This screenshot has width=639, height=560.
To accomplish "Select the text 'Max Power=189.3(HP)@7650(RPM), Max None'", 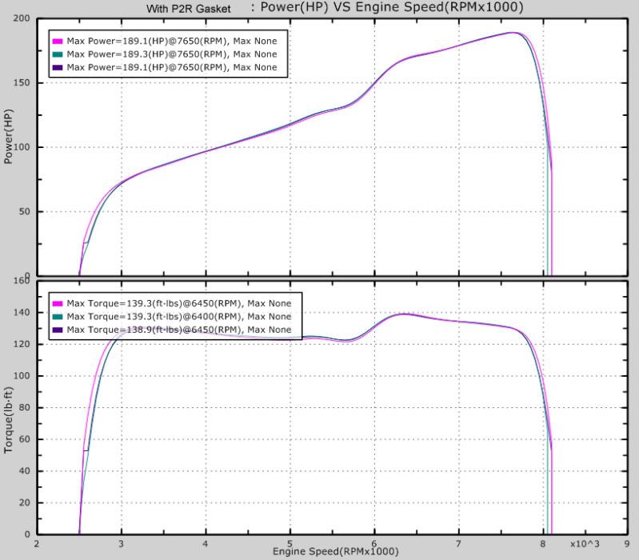I will 172,54.
